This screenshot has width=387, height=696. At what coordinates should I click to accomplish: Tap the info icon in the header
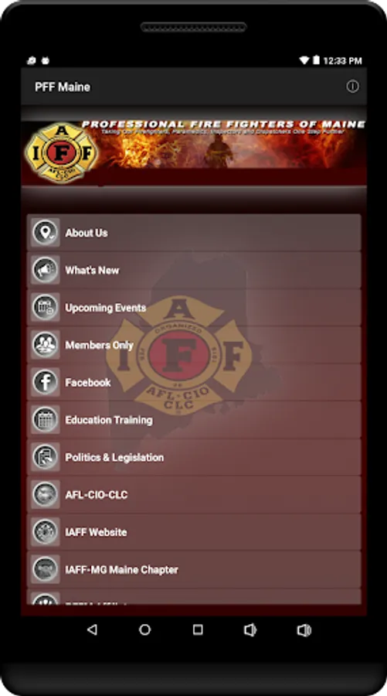[352, 87]
